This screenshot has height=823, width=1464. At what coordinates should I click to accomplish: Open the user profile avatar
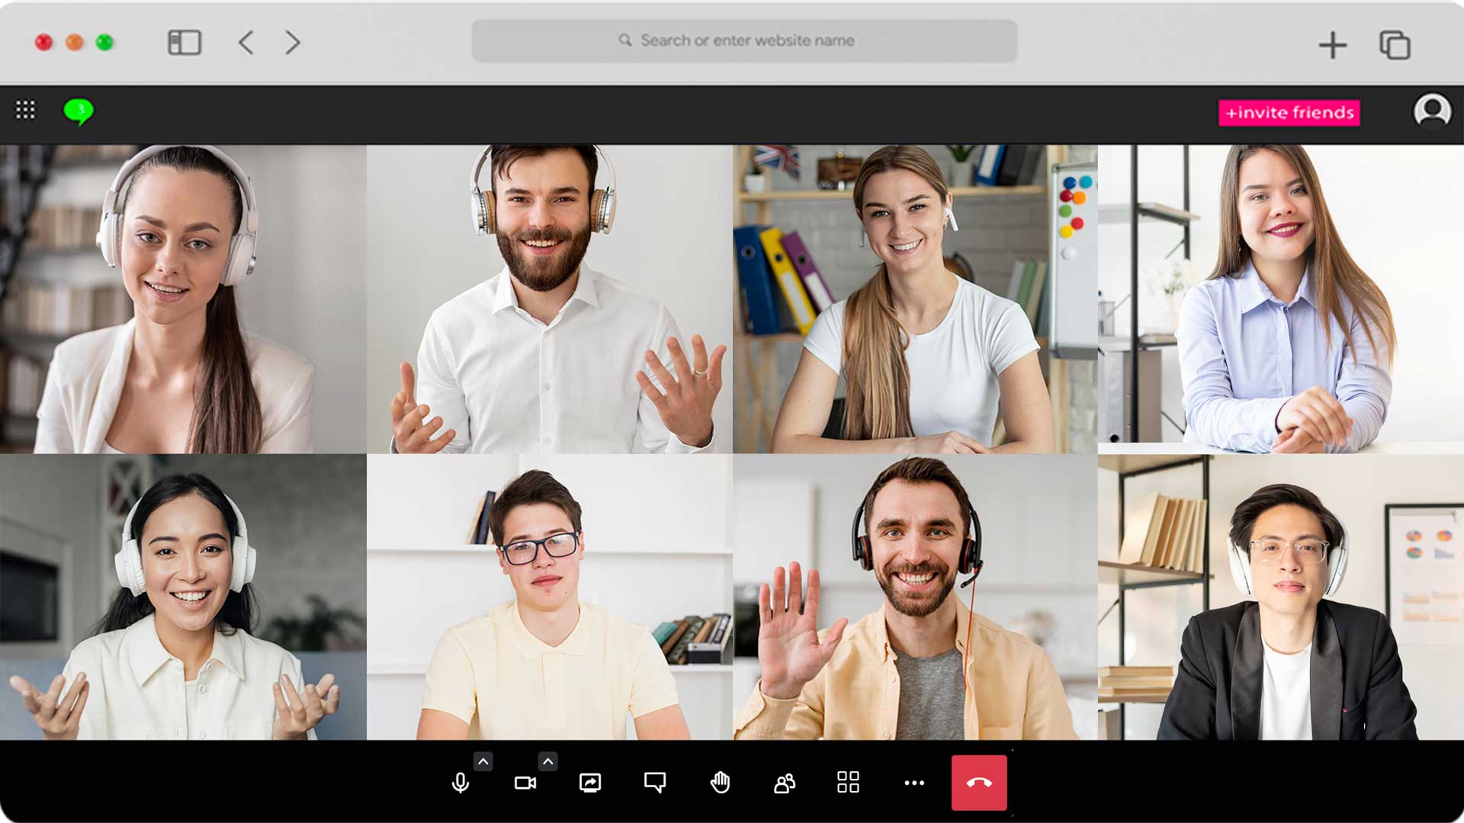(1433, 111)
